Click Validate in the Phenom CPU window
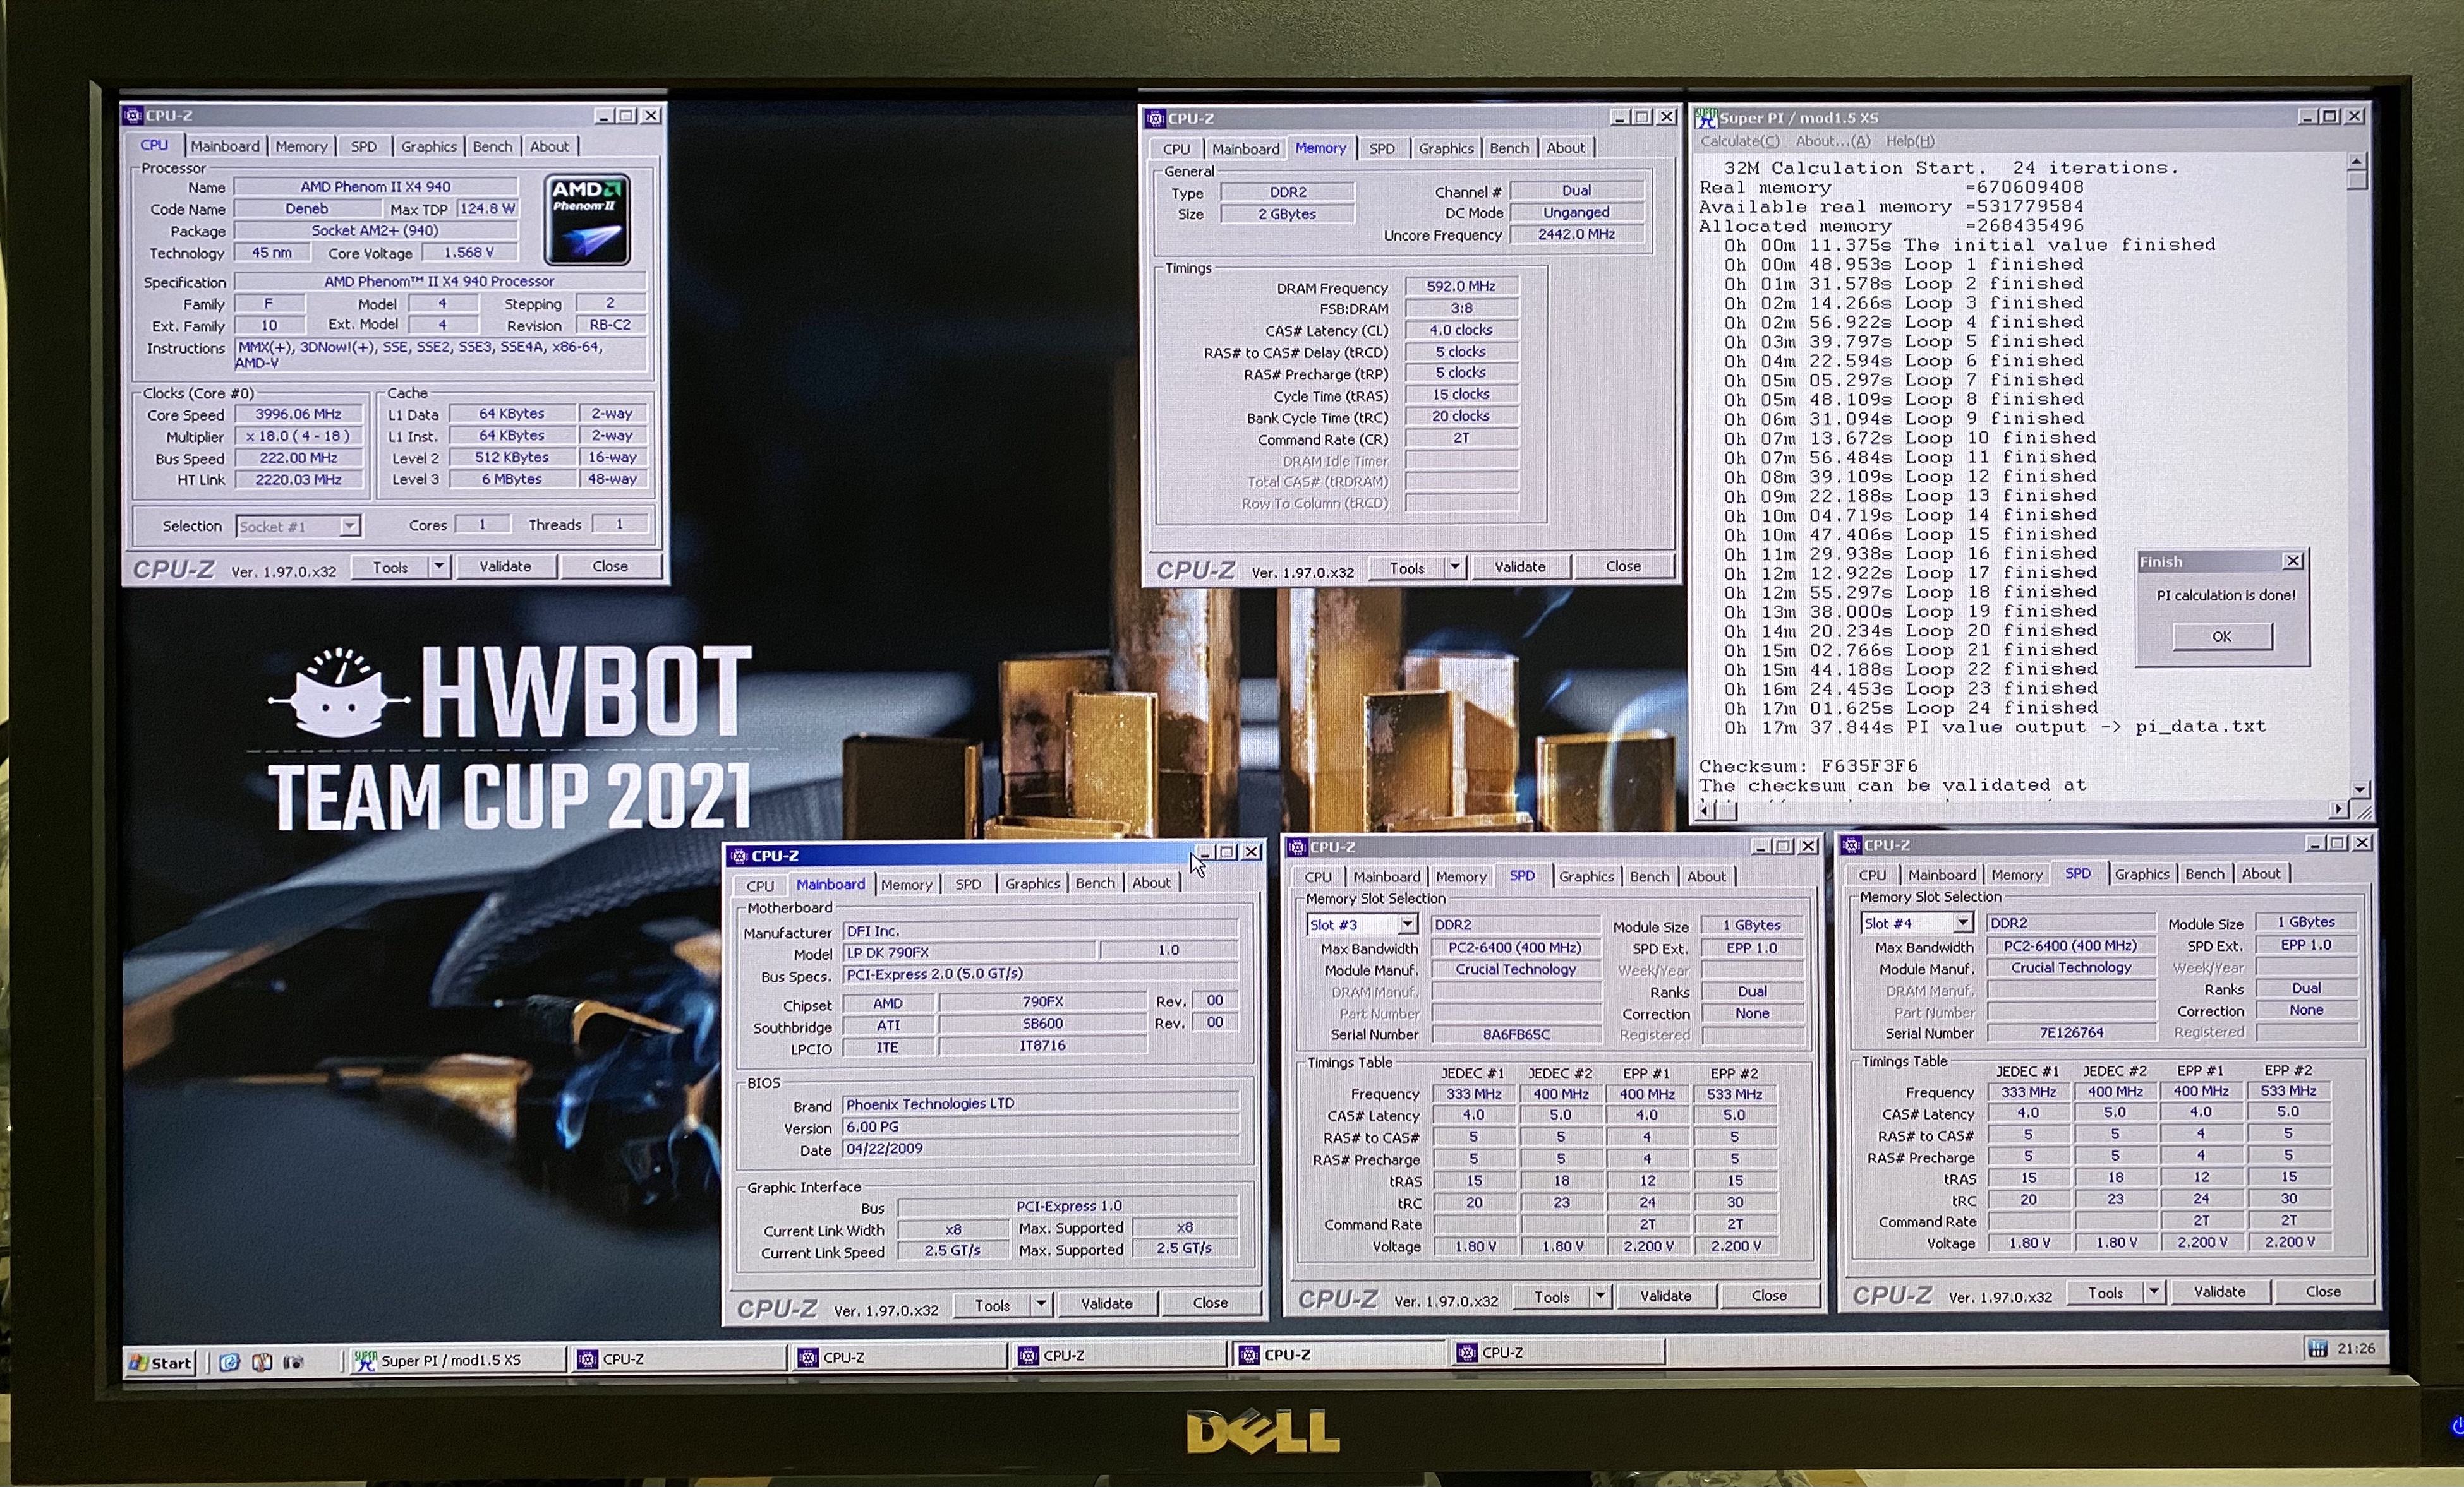This screenshot has height=1487, width=2464. tap(505, 566)
